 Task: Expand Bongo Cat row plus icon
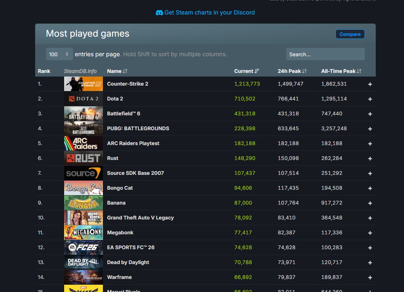pos(370,188)
